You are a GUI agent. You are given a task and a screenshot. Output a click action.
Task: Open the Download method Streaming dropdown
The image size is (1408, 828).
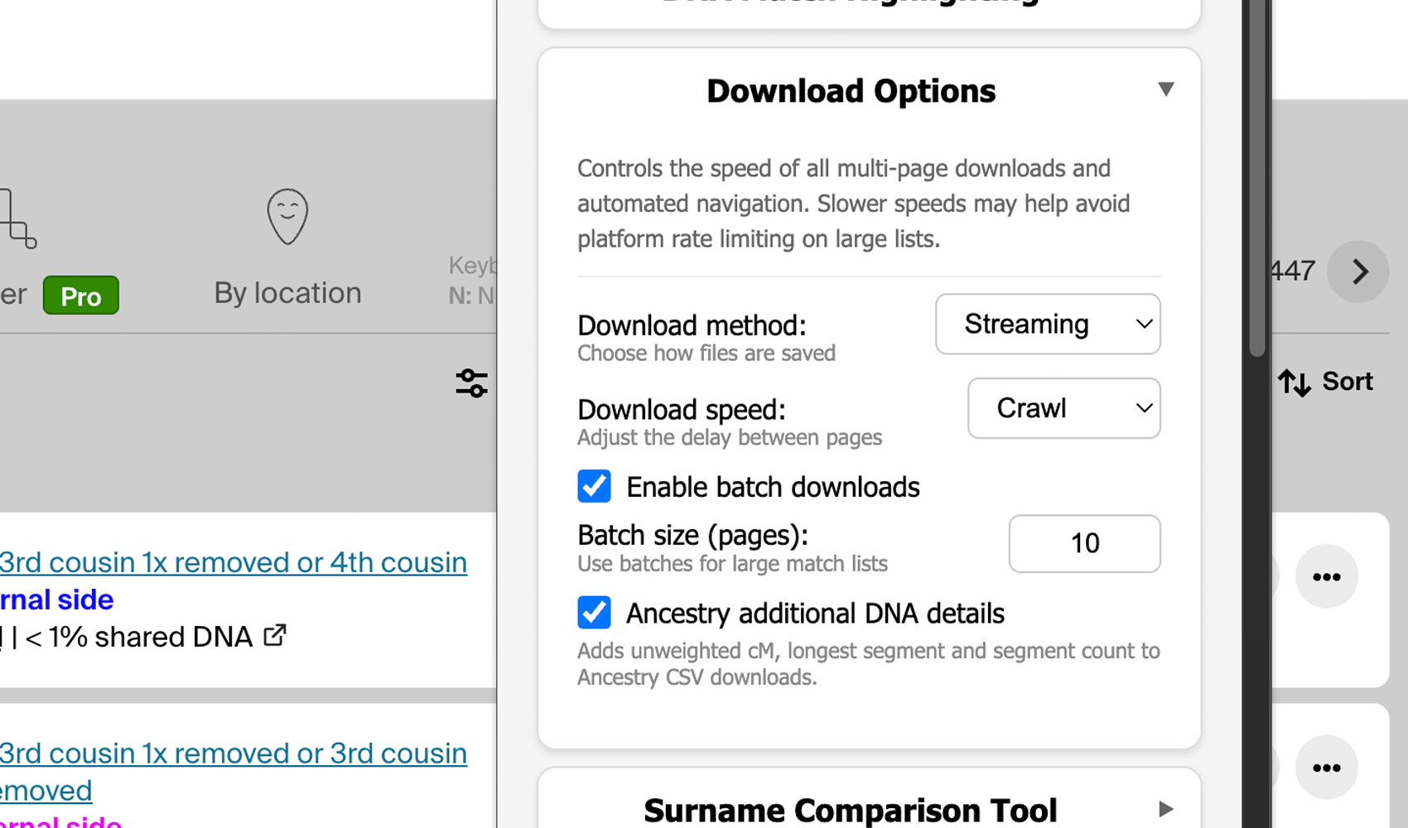tap(1048, 324)
